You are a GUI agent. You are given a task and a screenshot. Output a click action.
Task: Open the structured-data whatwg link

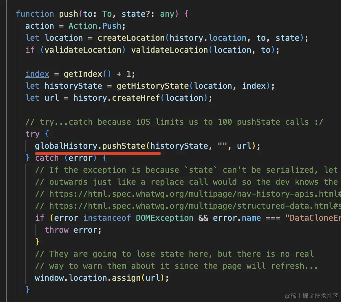tap(195, 206)
